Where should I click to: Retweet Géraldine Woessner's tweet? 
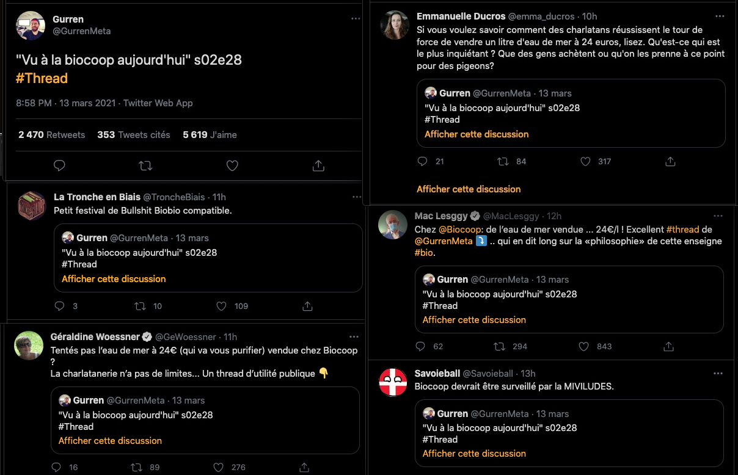(x=137, y=467)
